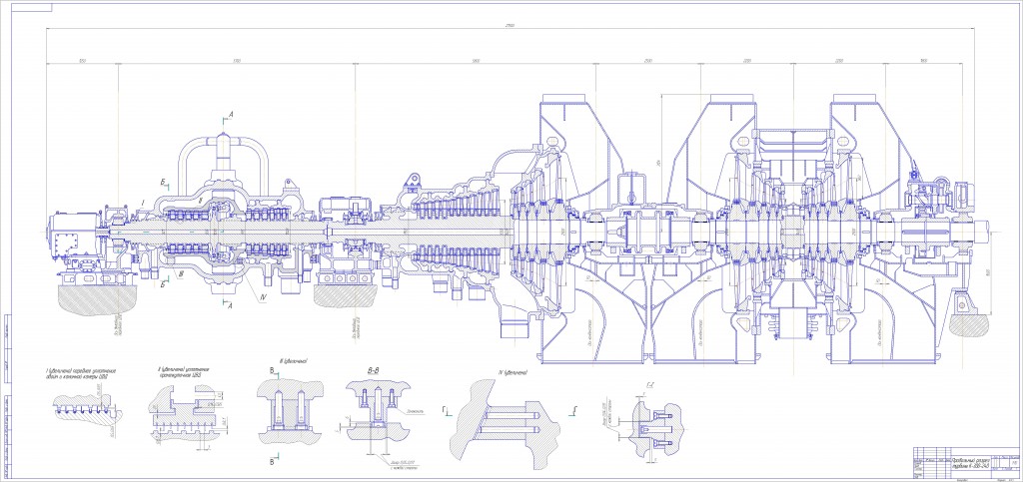Image resolution: width=1023 pixels, height=482 pixels.
Task: Click the 'В-В' section view heading
Action: pyautogui.click(x=374, y=372)
